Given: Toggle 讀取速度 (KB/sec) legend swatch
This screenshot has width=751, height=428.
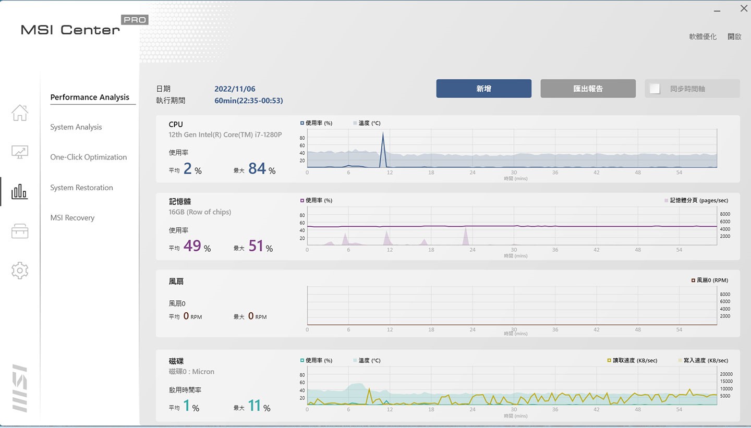Looking at the screenshot, I should click(609, 360).
